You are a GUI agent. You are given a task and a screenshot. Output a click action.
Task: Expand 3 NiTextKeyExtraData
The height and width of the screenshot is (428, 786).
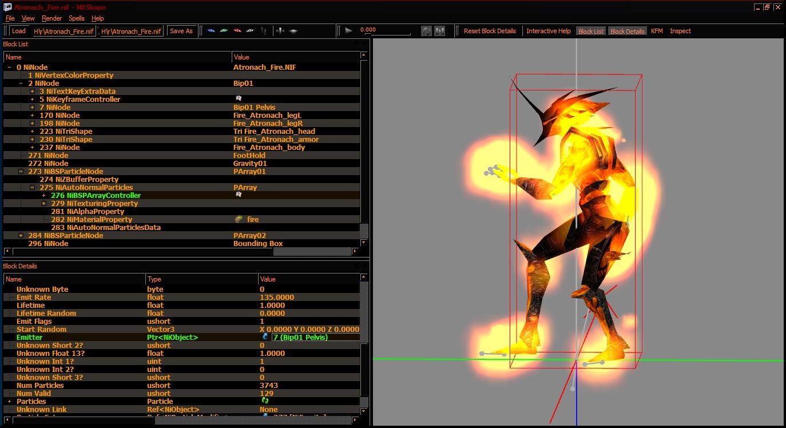point(33,92)
